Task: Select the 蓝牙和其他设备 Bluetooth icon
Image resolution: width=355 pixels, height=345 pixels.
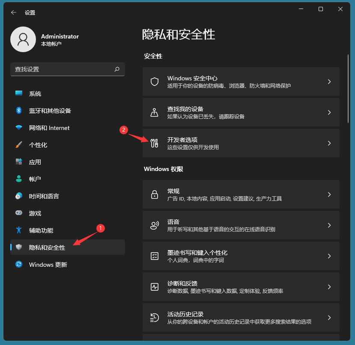Action: tap(19, 110)
